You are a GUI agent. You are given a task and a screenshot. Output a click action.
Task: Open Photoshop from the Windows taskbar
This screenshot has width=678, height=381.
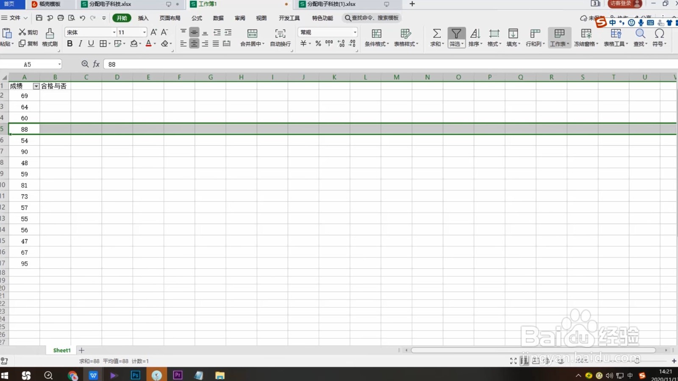[x=136, y=375]
